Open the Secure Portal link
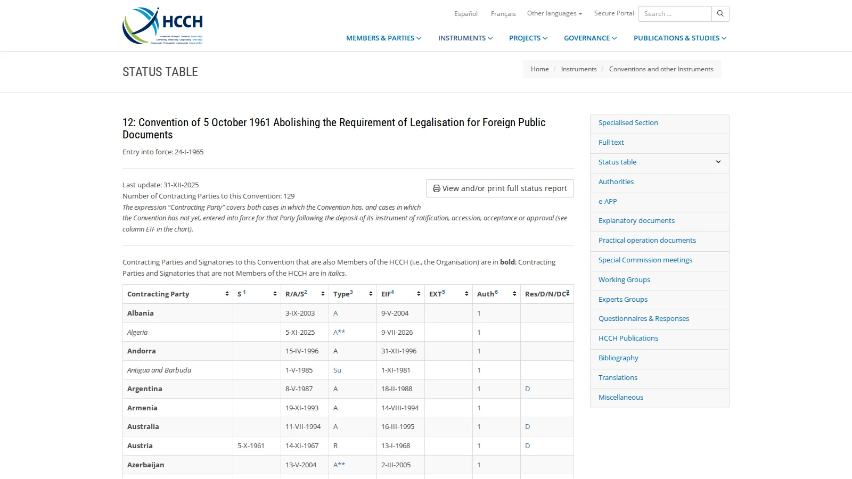Viewport: 852px width, 479px height. coord(614,13)
